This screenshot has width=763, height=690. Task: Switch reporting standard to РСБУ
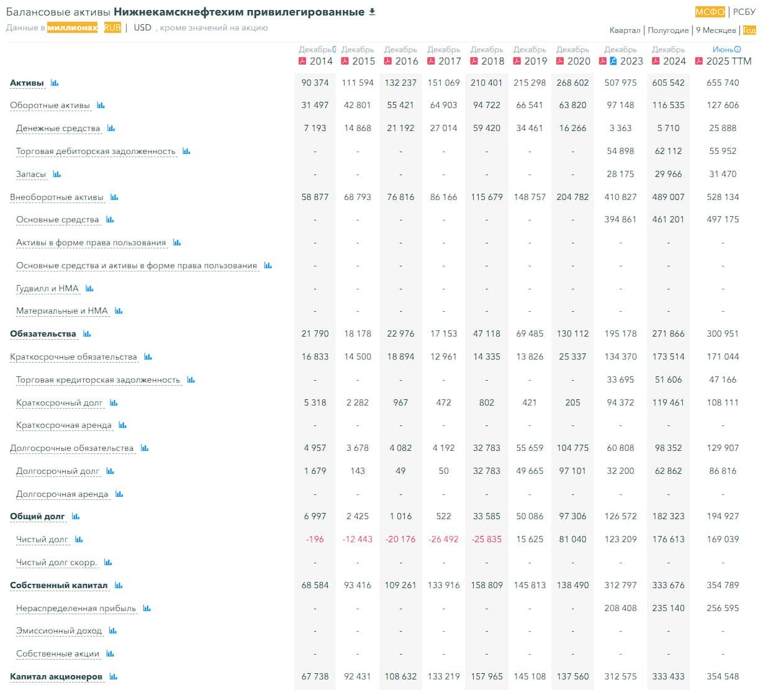744,12
